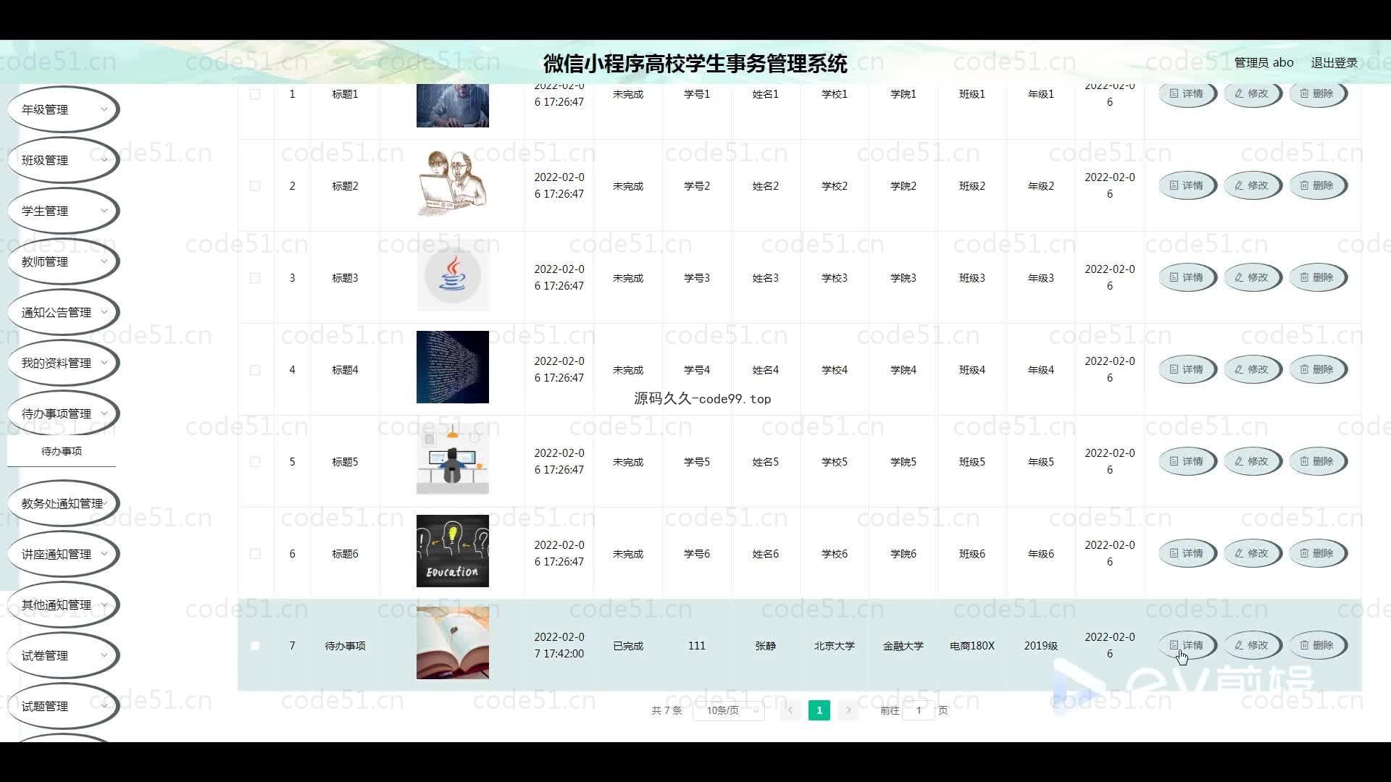Show details of 标题4 entry

tap(1187, 369)
